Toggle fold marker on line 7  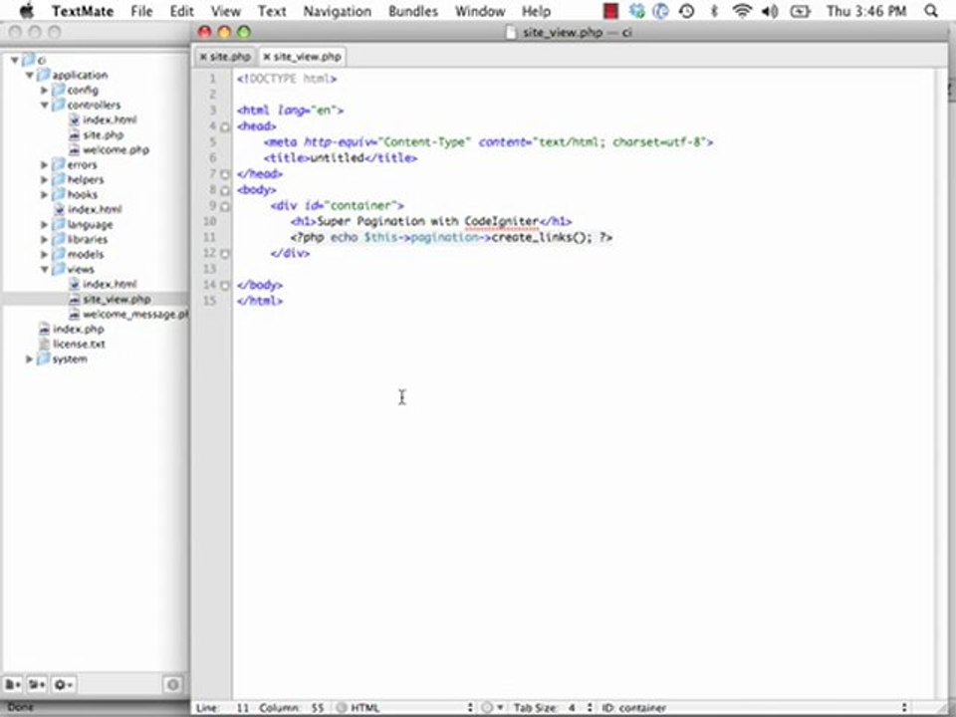click(225, 174)
